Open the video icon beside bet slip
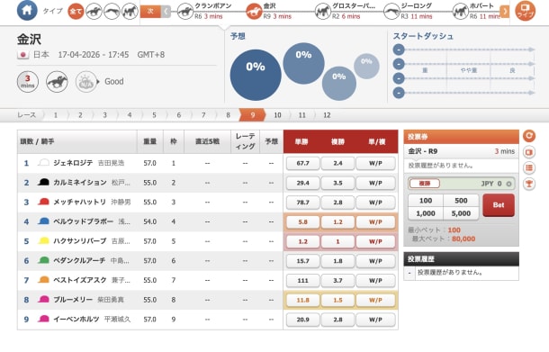 (x=529, y=152)
